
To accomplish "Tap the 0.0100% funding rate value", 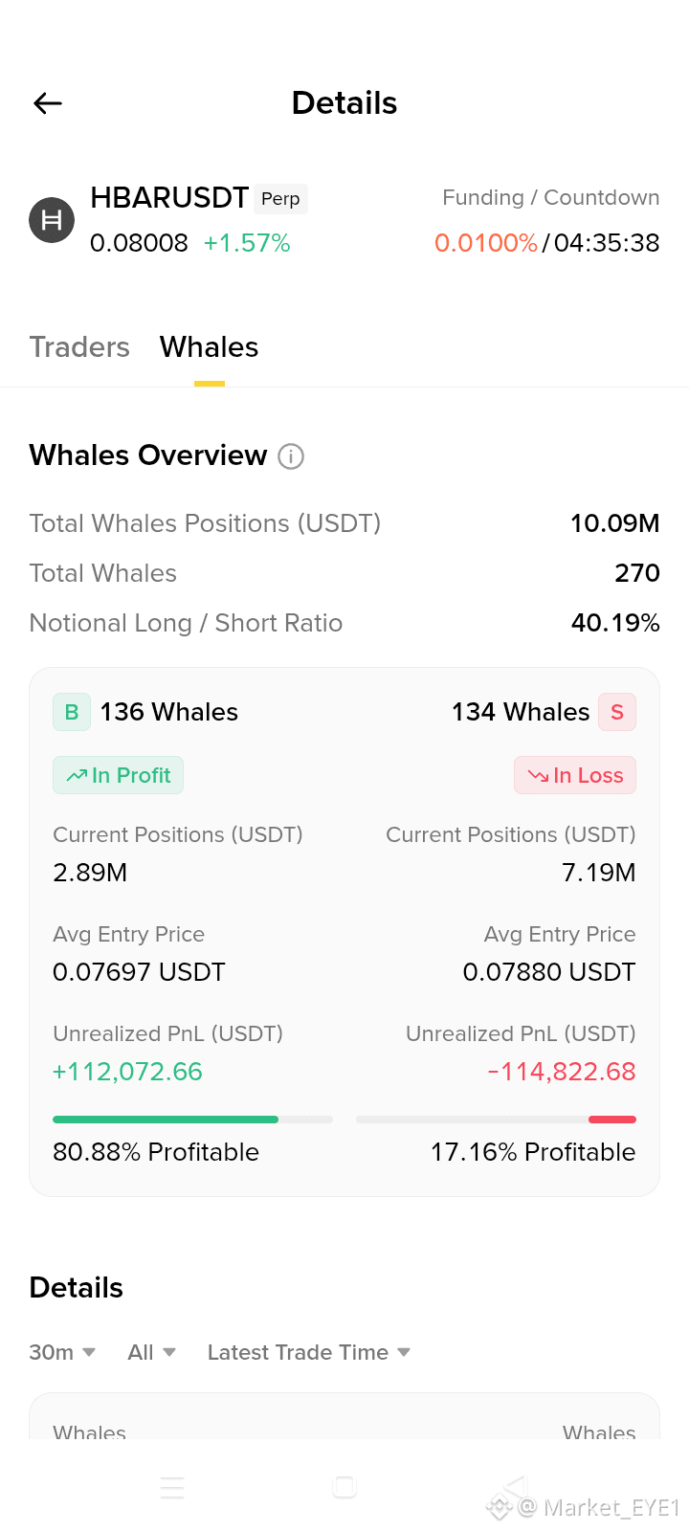I will tap(486, 243).
